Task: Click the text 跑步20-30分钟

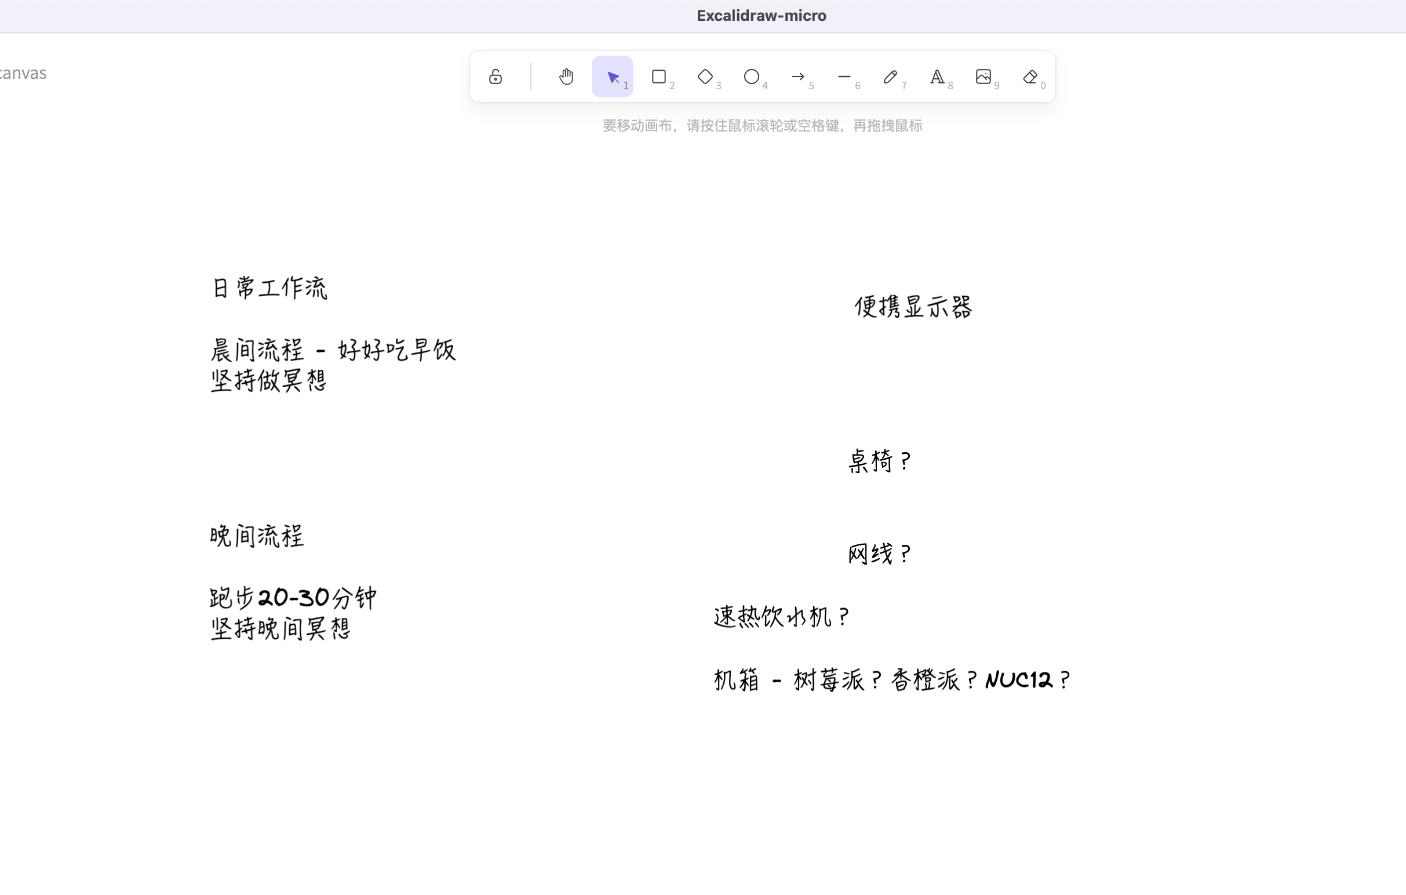Action: (293, 598)
